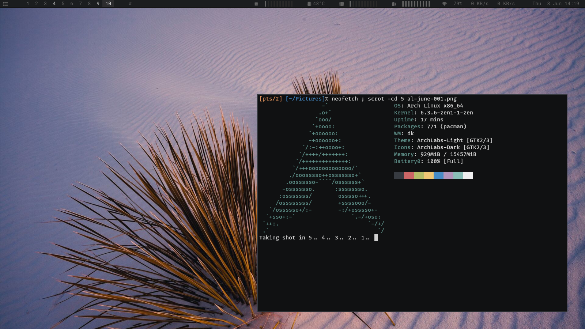
Task: Click the OS: Arch Linux x86_64 line
Action: [429, 106]
